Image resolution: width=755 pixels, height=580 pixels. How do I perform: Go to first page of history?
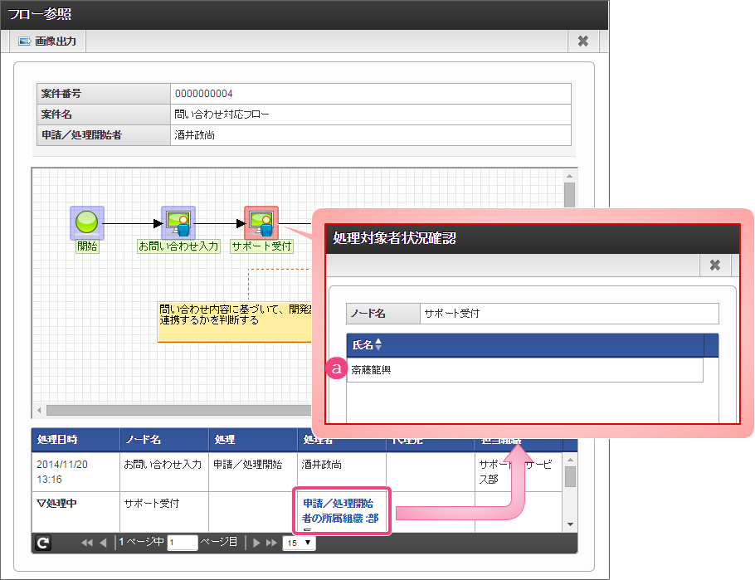pyautogui.click(x=86, y=543)
